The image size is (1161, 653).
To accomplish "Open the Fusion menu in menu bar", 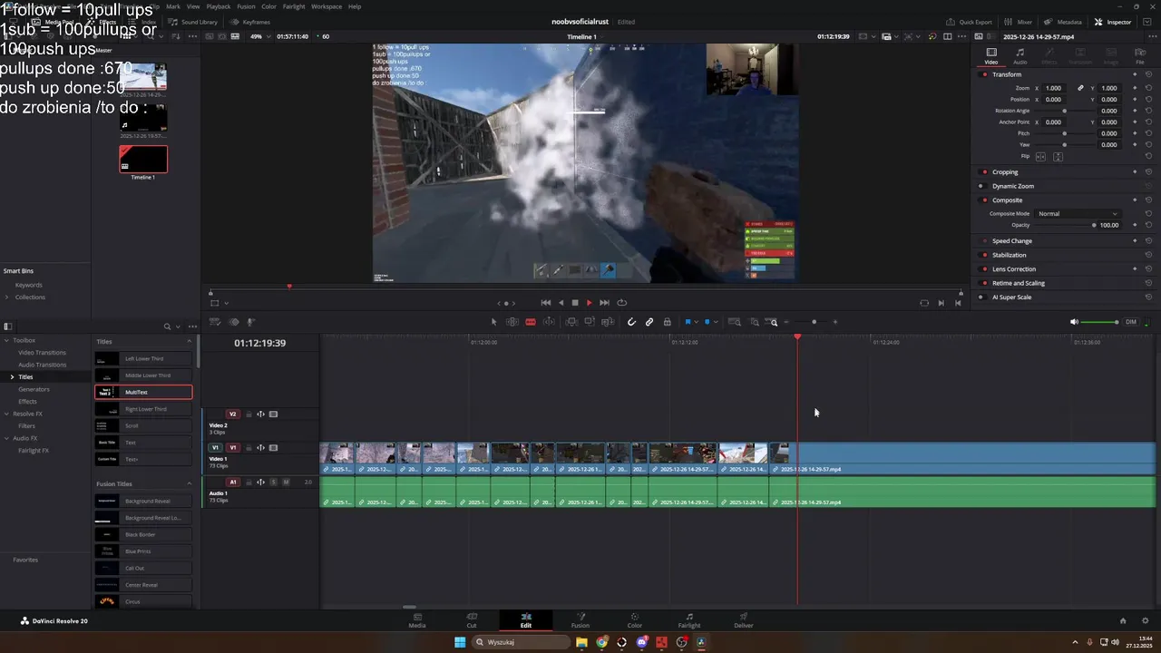I will (246, 6).
